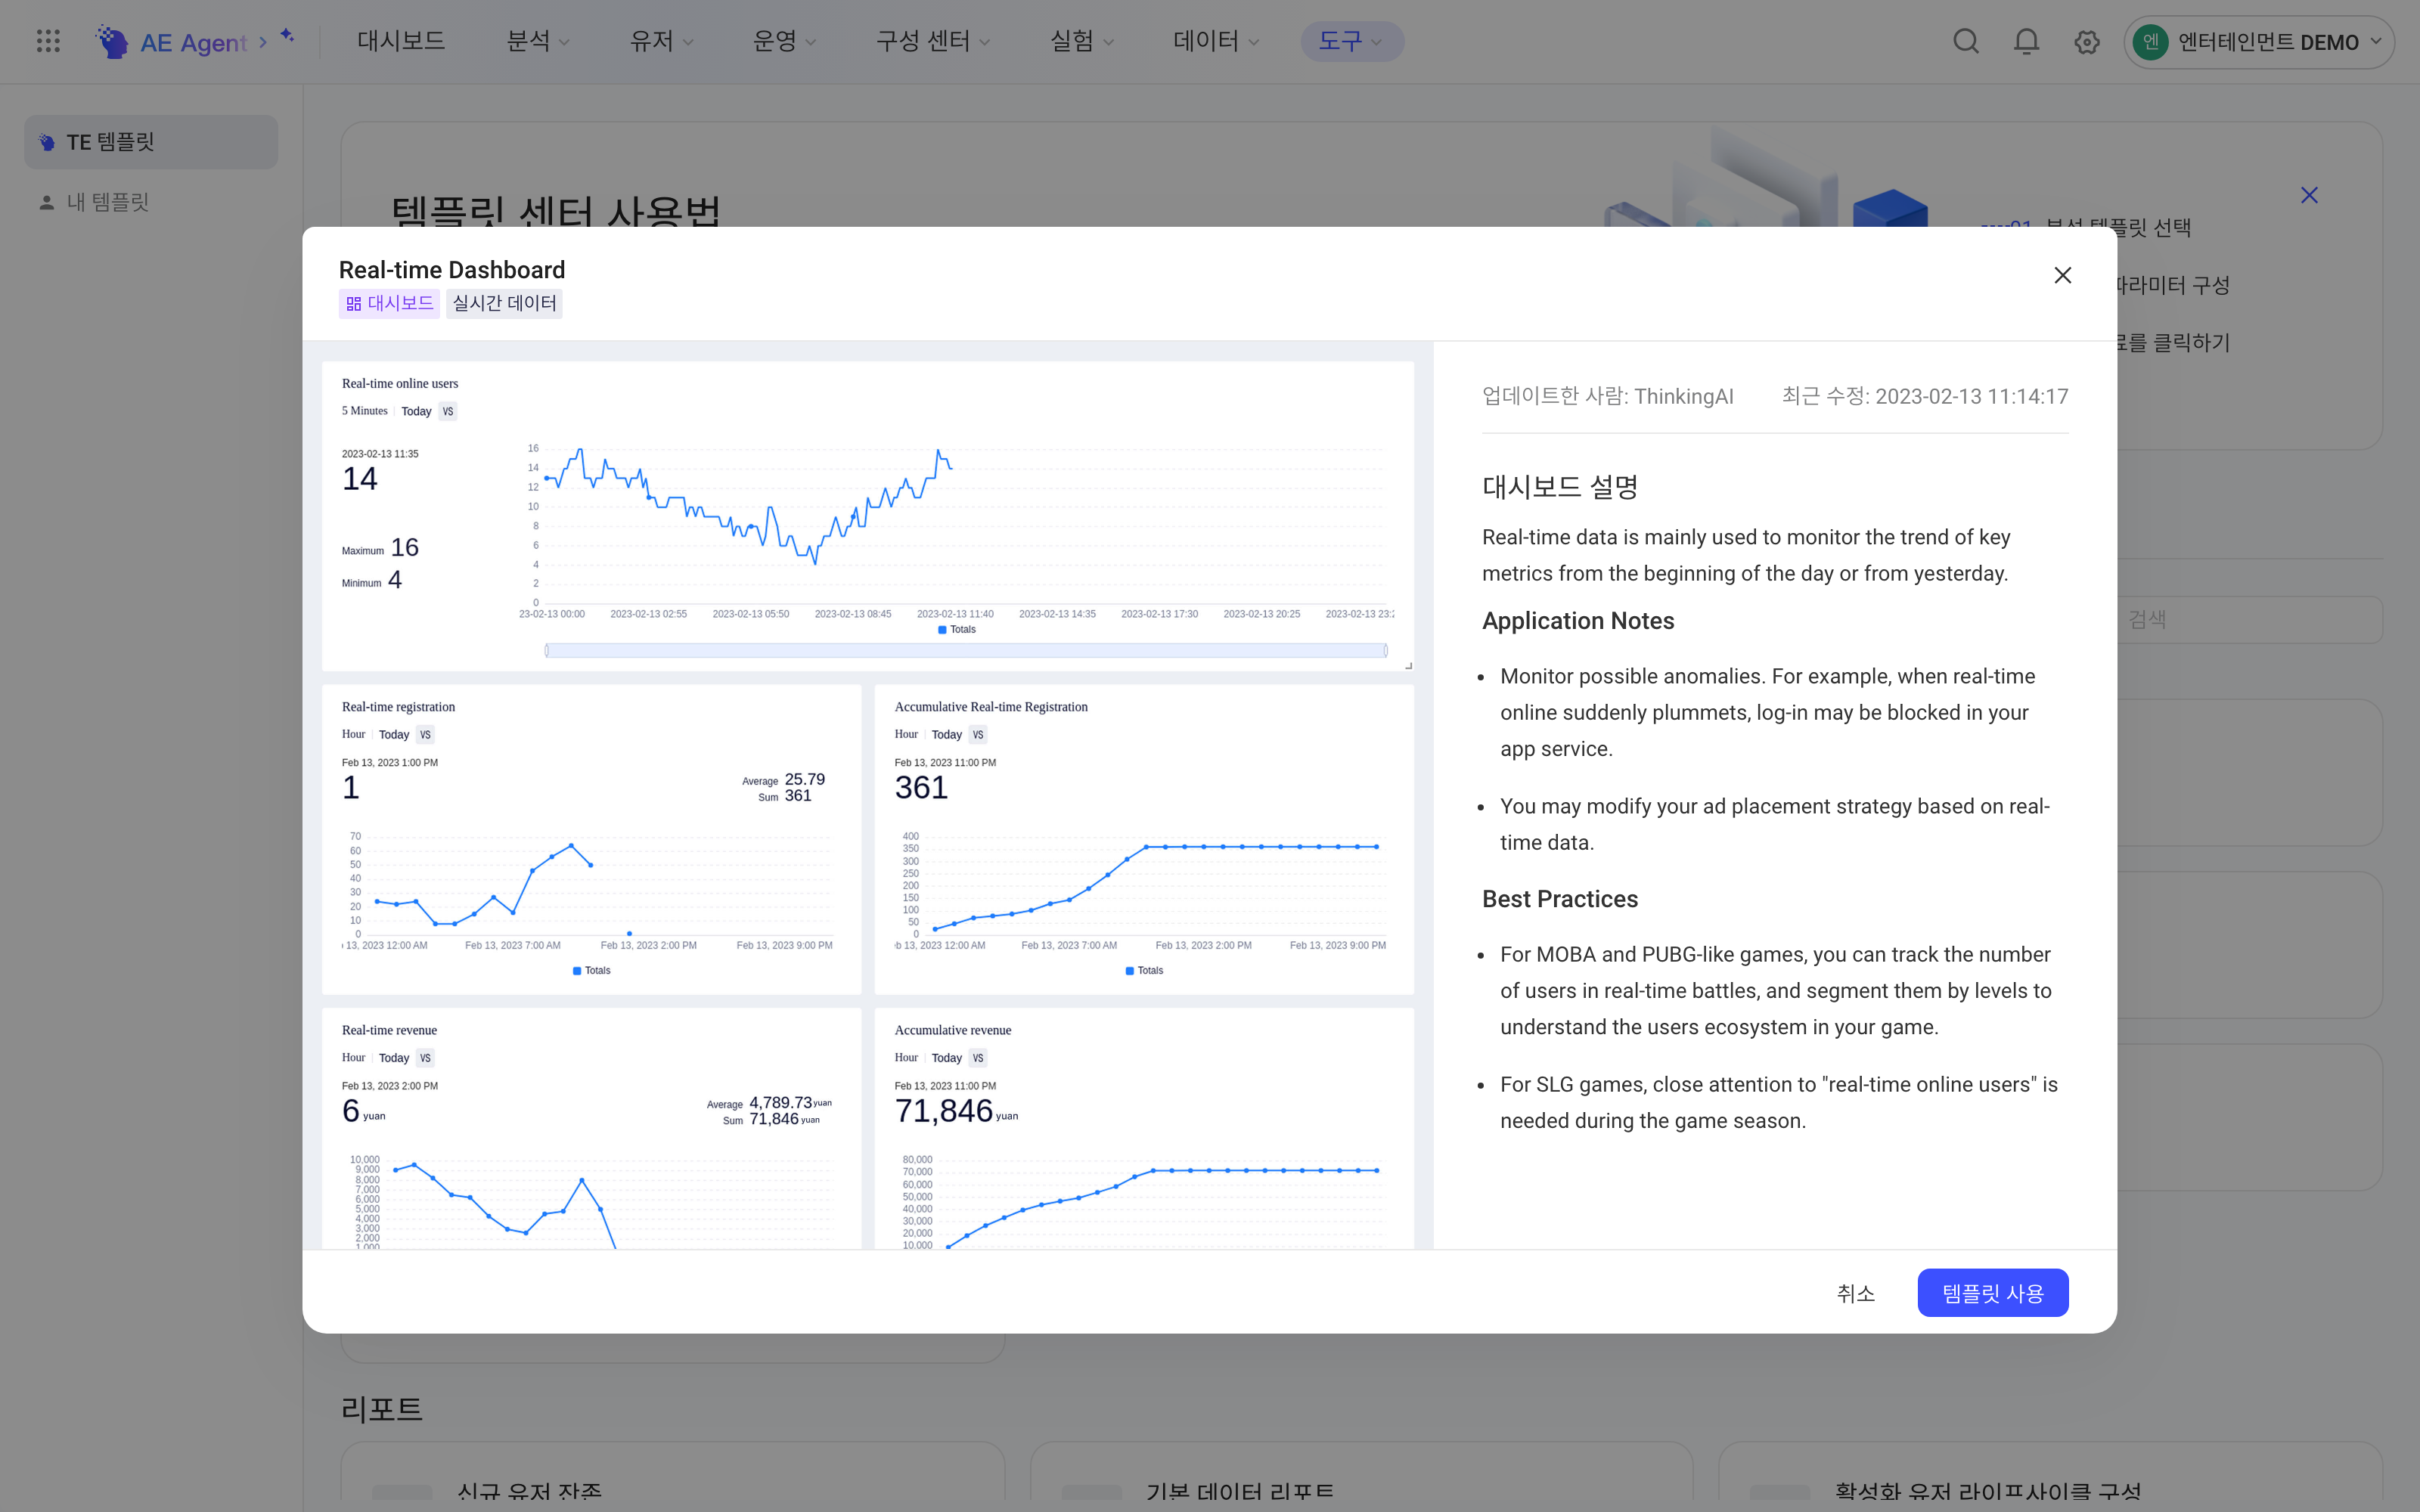The height and width of the screenshot is (1512, 2420).
Task: Open the search magnifier icon
Action: pos(1965,41)
